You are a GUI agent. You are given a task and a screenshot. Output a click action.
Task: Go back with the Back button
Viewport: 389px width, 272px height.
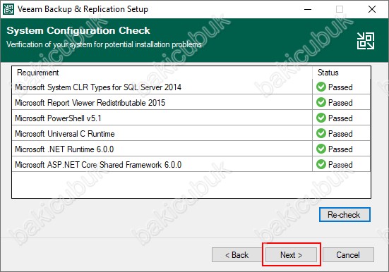237,254
